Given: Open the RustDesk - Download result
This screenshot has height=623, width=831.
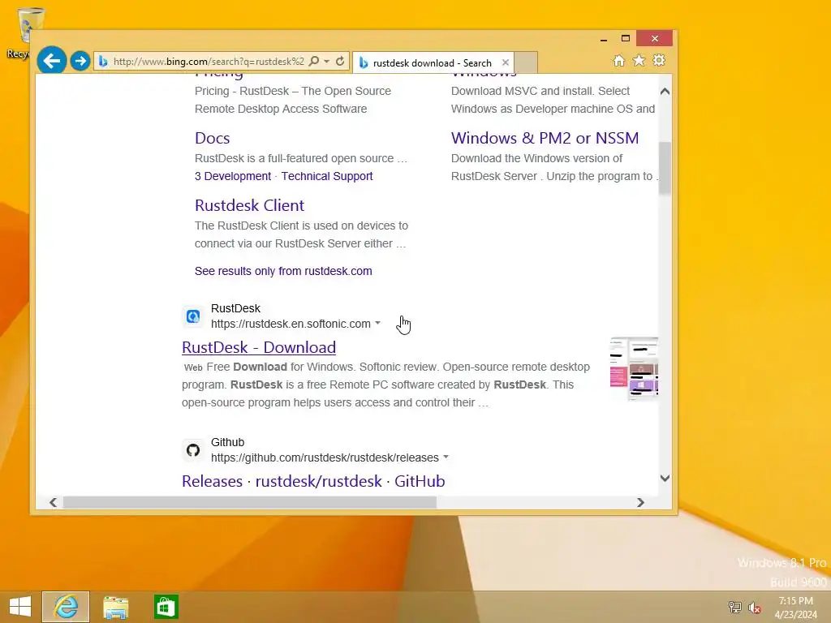Looking at the screenshot, I should (259, 347).
